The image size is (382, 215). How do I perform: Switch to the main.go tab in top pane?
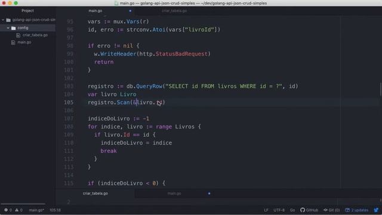95,11
